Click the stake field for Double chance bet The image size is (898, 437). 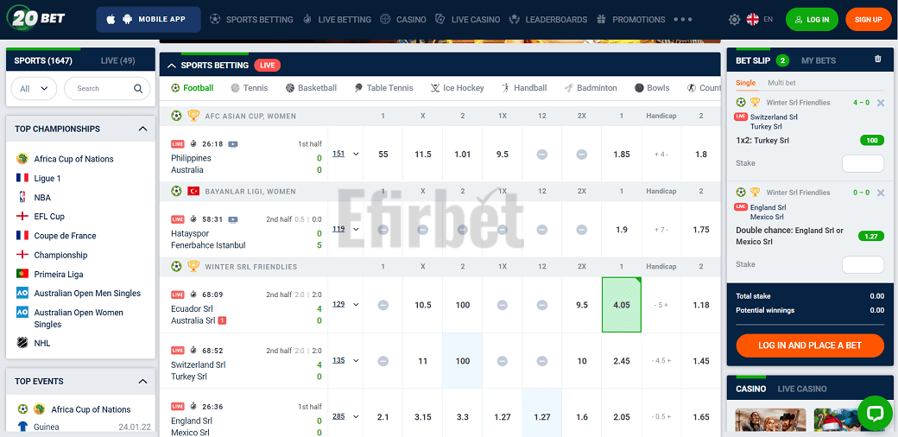(x=863, y=264)
